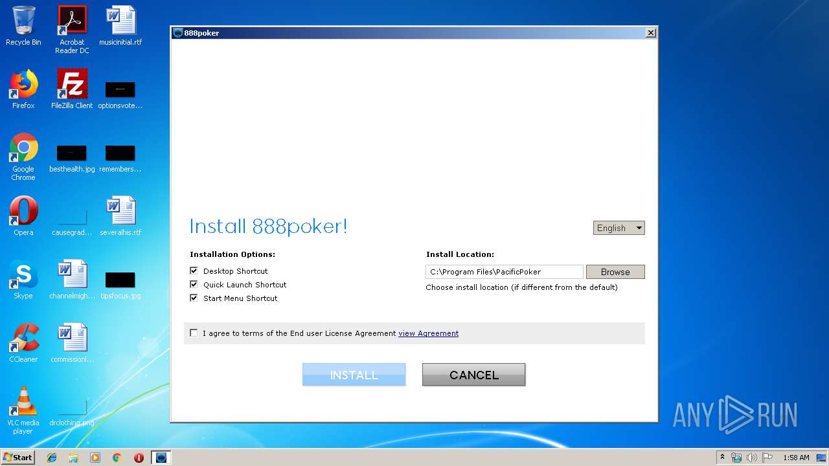The image size is (829, 466).
Task: Uncheck Quick Launch Shortcut option
Action: pos(194,284)
